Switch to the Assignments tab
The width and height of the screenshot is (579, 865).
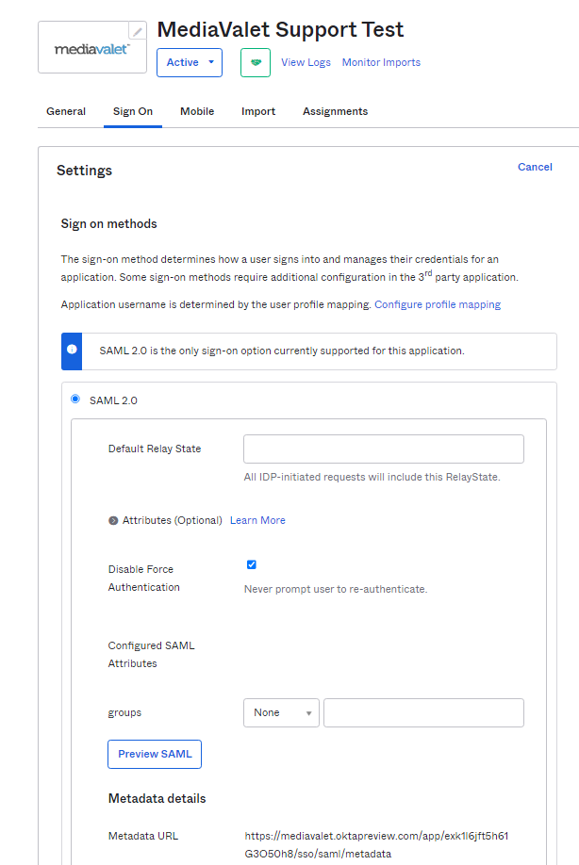tap(335, 111)
